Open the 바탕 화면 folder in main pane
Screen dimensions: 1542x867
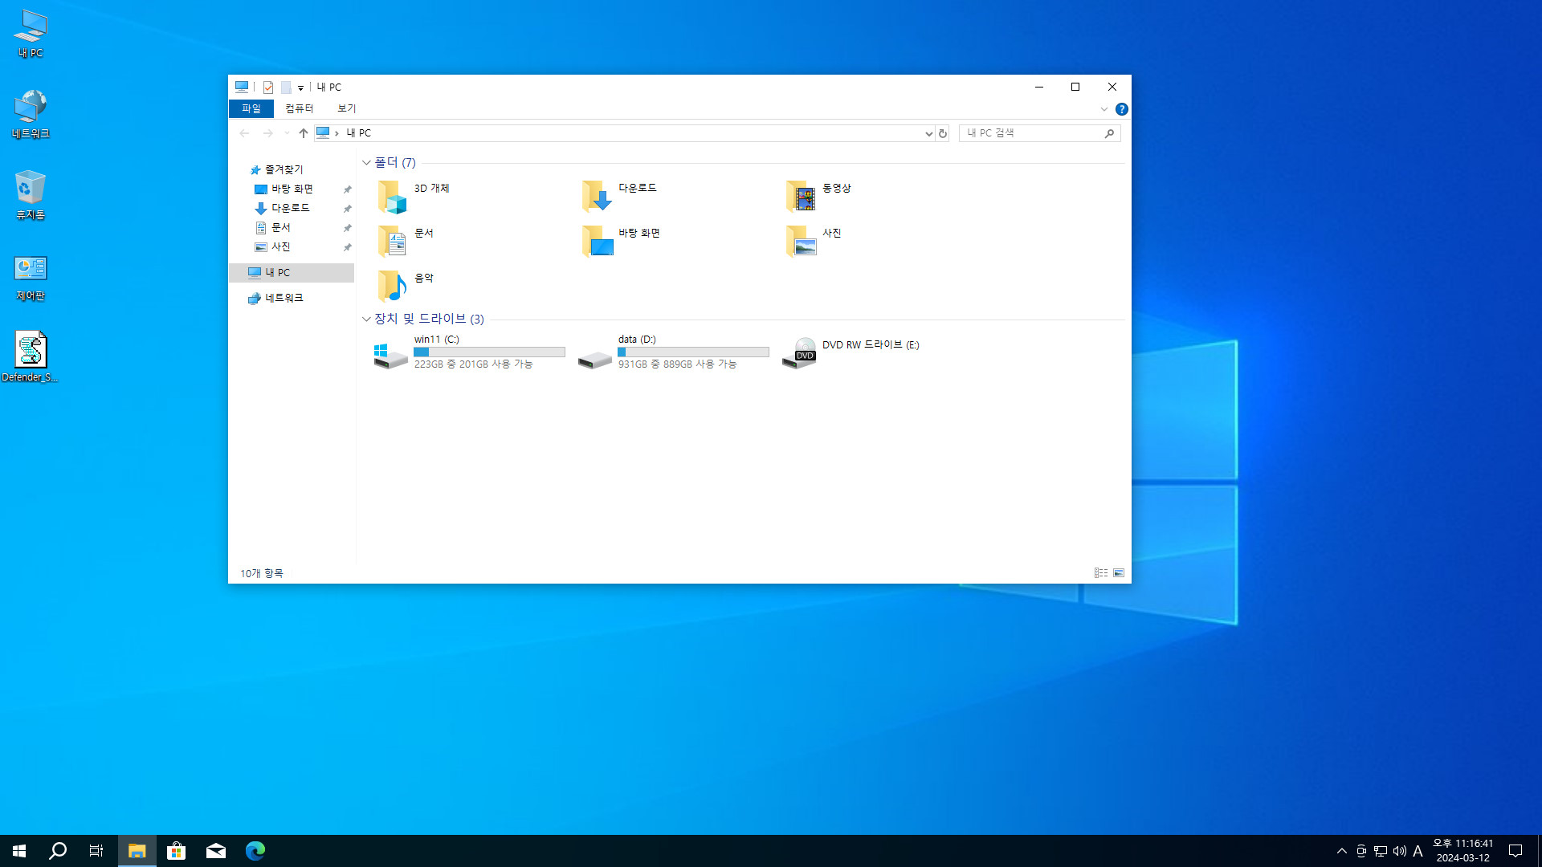click(620, 242)
